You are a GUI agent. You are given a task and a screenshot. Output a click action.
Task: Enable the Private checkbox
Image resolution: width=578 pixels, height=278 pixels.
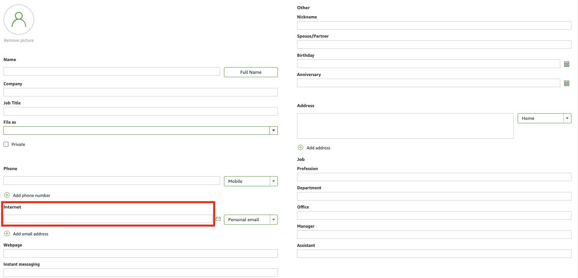point(6,144)
